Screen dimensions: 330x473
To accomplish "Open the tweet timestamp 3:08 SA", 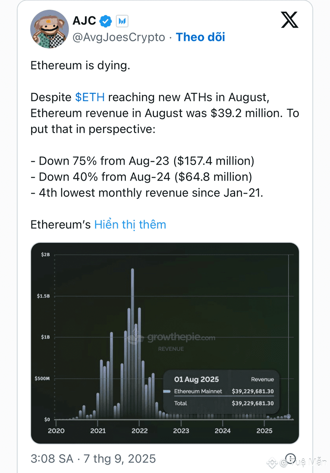I will tap(52, 459).
